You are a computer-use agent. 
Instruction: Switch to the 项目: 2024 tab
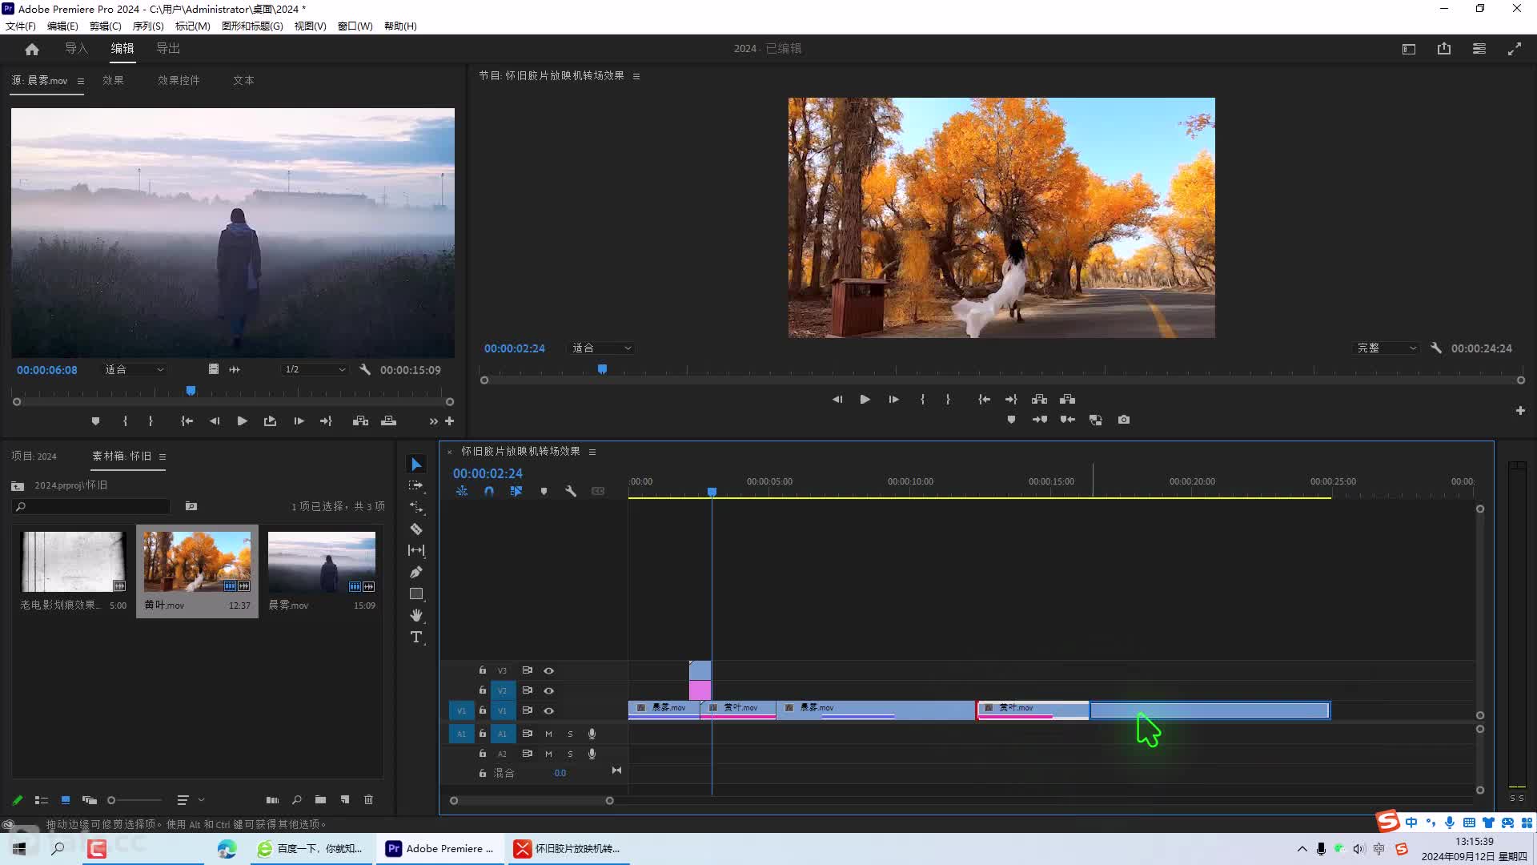(34, 456)
